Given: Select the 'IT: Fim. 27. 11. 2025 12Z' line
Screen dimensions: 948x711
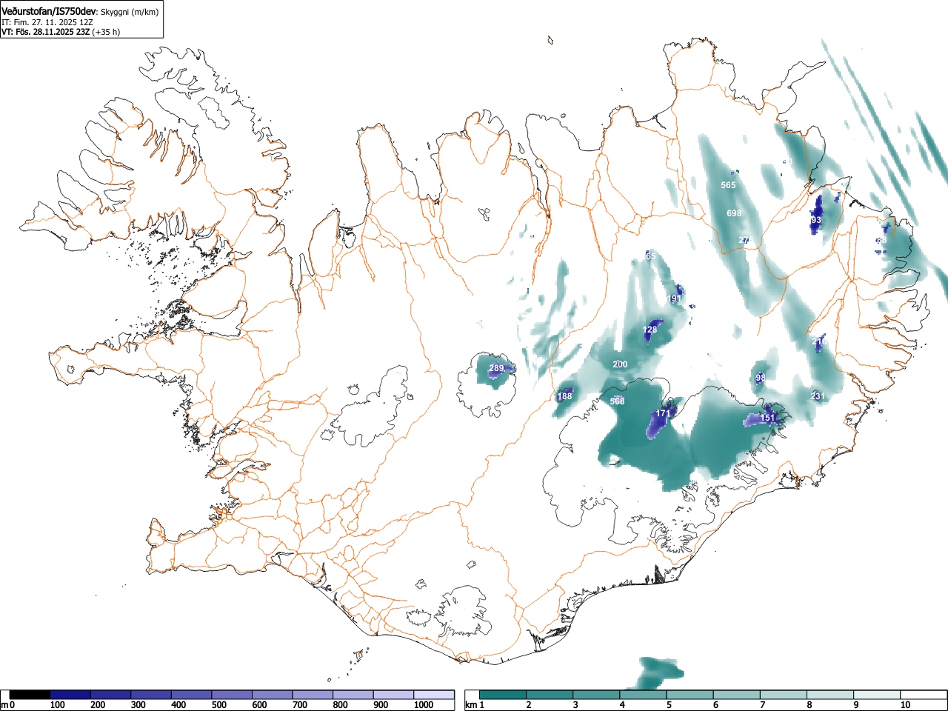Looking at the screenshot, I should click(x=47, y=22).
